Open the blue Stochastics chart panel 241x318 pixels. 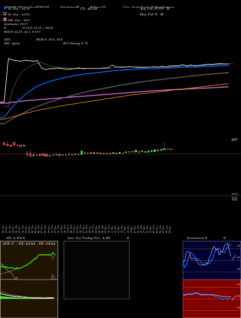pos(212,260)
